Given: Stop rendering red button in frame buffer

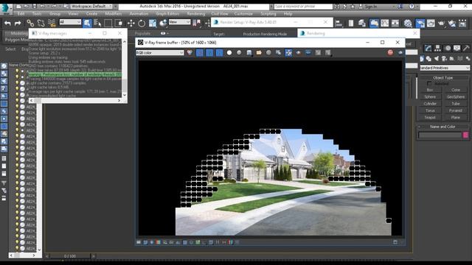Looking at the screenshot, I should pos(390,52).
